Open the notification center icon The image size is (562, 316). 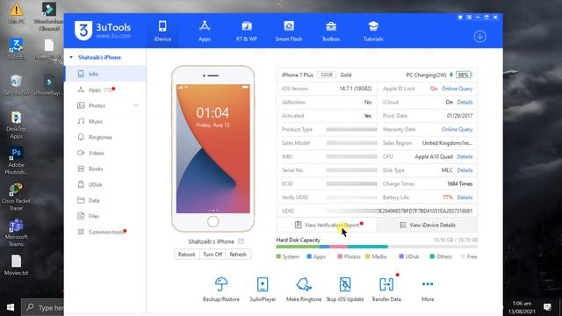[547, 307]
